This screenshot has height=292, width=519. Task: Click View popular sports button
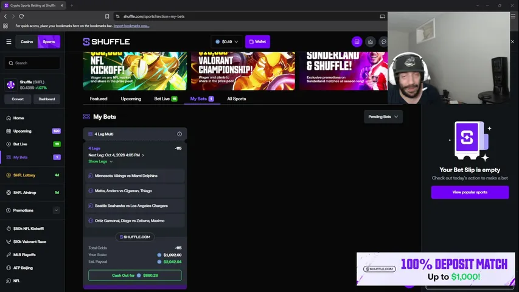coord(470,192)
